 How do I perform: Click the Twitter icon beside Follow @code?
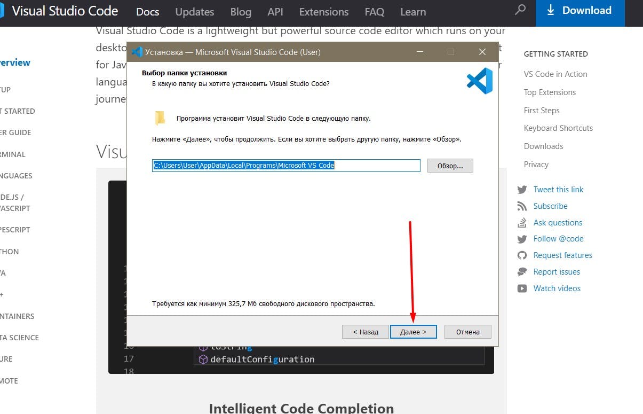point(522,239)
